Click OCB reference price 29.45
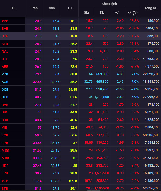 tap(73, 89)
